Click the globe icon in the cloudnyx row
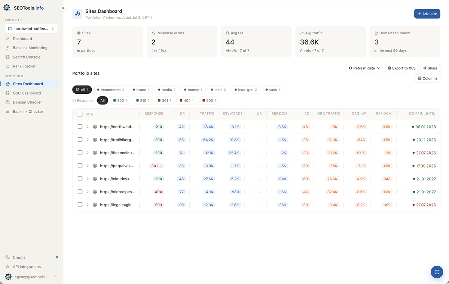The image size is (449, 284). 95,179
